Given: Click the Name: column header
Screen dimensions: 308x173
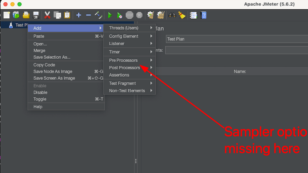Looking at the screenshot, I should pos(240,72).
